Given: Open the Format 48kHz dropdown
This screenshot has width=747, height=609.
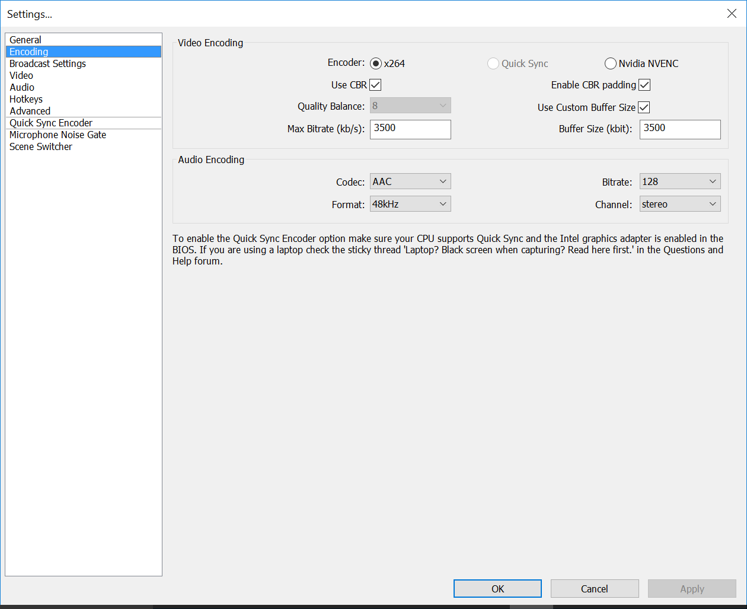Looking at the screenshot, I should click(x=410, y=204).
